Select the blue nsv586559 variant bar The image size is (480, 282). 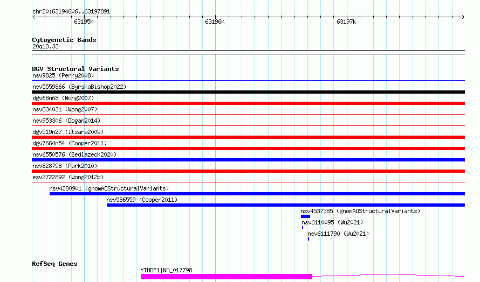coord(286,205)
